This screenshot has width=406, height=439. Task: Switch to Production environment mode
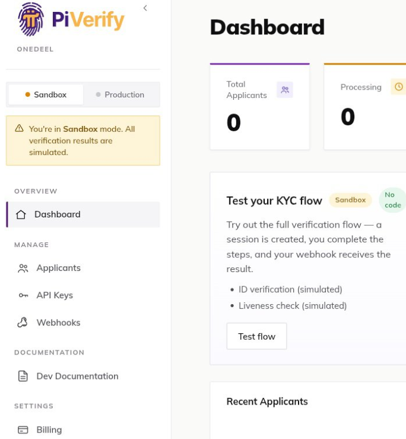[x=120, y=94]
